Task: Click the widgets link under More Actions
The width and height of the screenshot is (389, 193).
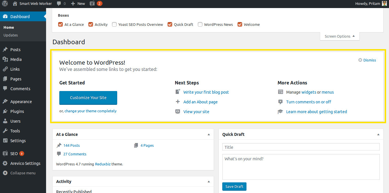Action: (309, 92)
